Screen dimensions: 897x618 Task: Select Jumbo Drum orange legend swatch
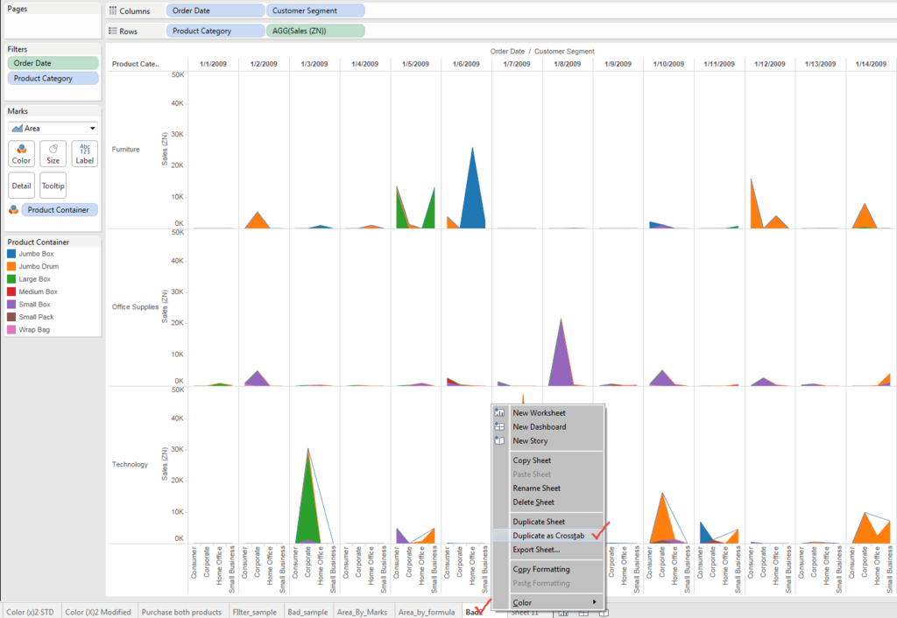[x=11, y=266]
